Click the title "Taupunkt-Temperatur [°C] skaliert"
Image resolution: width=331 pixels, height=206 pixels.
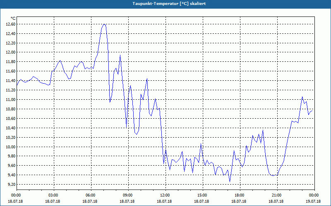(x=169, y=4)
